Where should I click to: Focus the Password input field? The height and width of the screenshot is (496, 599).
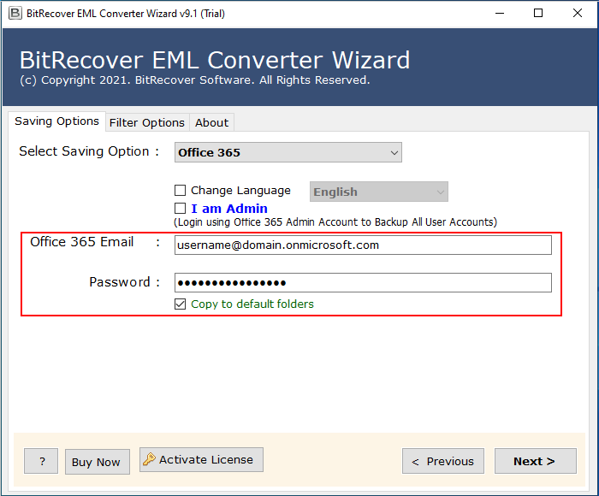[363, 283]
